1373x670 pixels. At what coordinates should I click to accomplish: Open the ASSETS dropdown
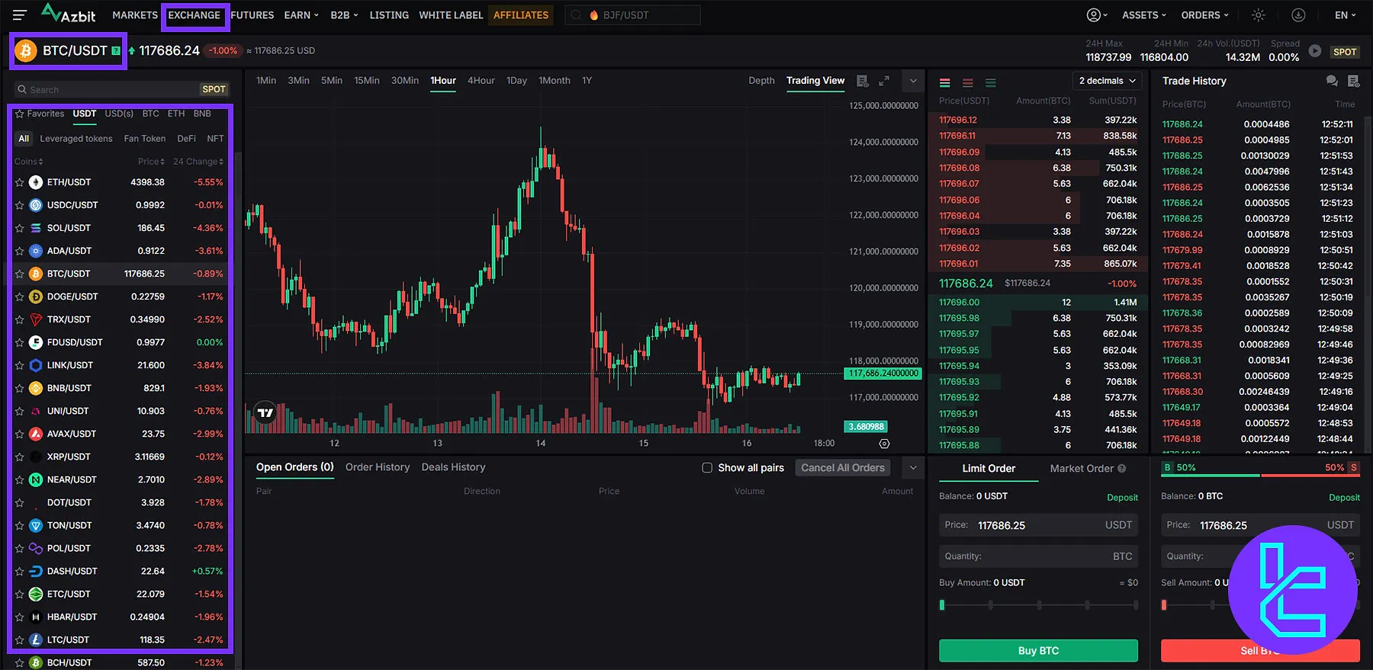tap(1144, 15)
